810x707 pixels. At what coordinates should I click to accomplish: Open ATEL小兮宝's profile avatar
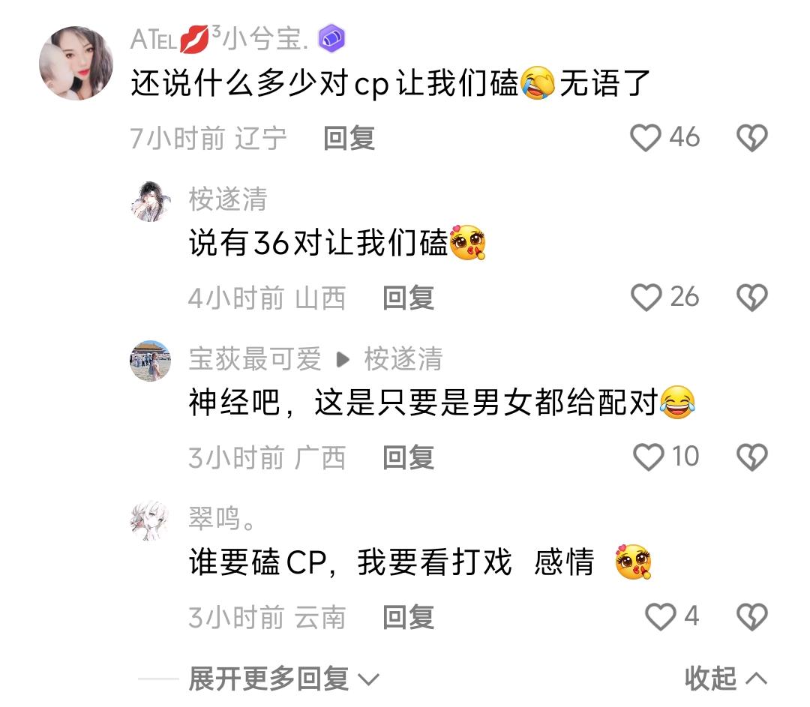76,63
